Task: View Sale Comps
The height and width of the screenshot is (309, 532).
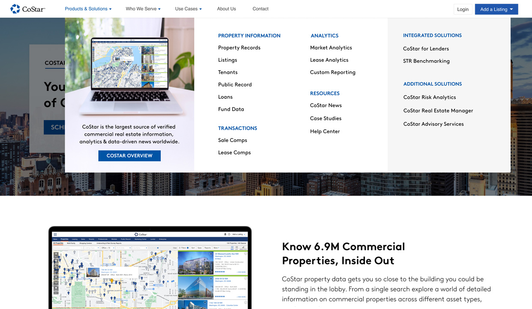Action: [x=233, y=140]
